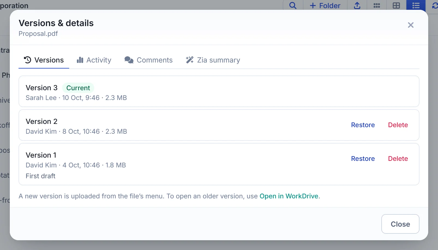The height and width of the screenshot is (250, 438).
Task: Click the upload icon in toolbar
Action: click(x=357, y=5)
